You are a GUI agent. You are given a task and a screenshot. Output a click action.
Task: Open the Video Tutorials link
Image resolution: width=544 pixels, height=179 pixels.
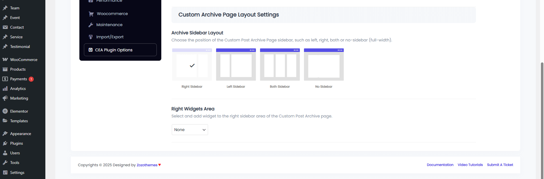[470, 165]
